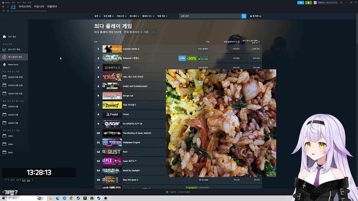Expand the 플레이 모드 dropdown
The width and height of the screenshot is (358, 201).
pyautogui.click(x=148, y=16)
